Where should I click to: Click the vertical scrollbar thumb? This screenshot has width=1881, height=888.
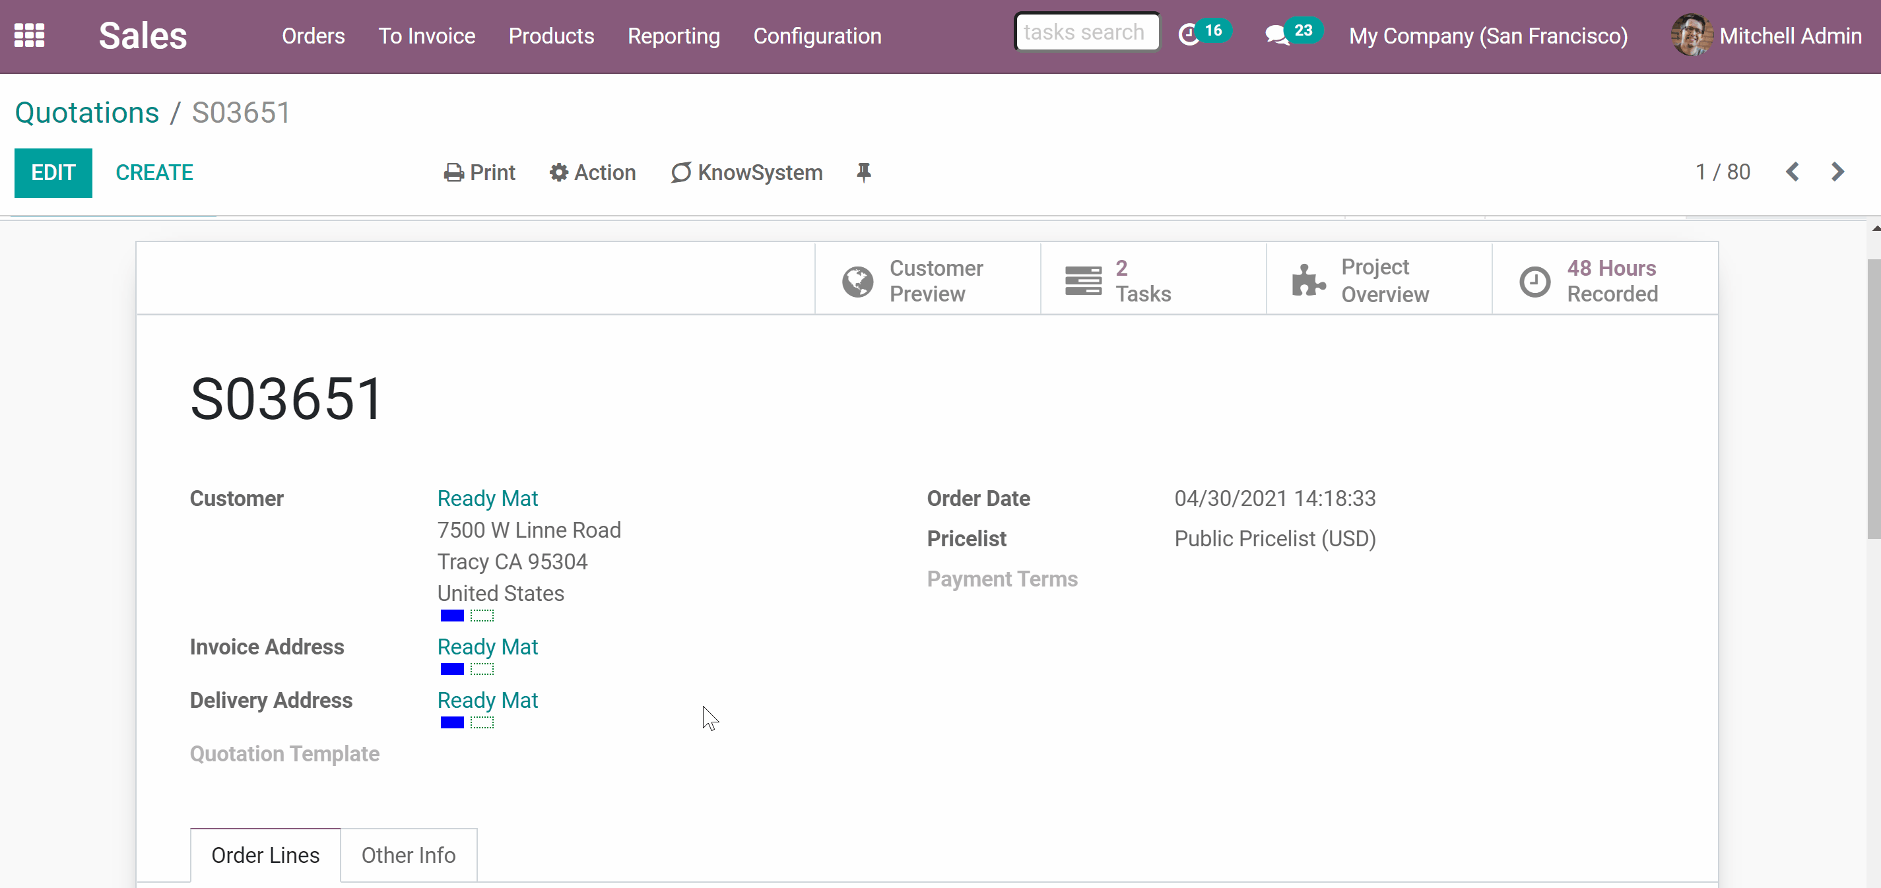1874,399
